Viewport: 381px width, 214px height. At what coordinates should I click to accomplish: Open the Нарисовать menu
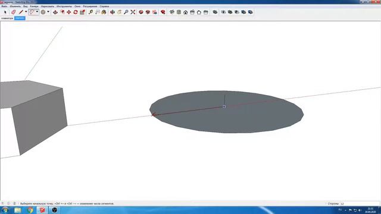[x=48, y=7]
